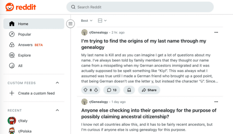The image size is (233, 134).
Task: Collapse the sidebar with the hamburger button
Action: pyautogui.click(x=70, y=24)
